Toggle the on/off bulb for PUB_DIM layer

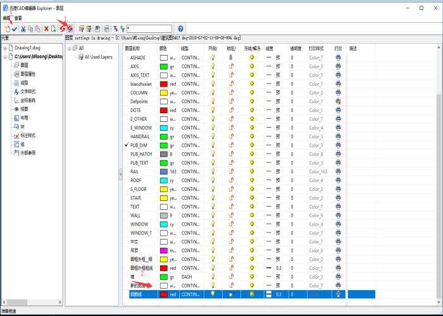tap(213, 145)
